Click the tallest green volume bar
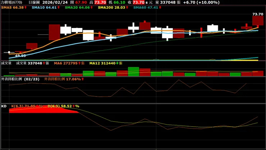This screenshot has width=266, height=150. point(133,72)
